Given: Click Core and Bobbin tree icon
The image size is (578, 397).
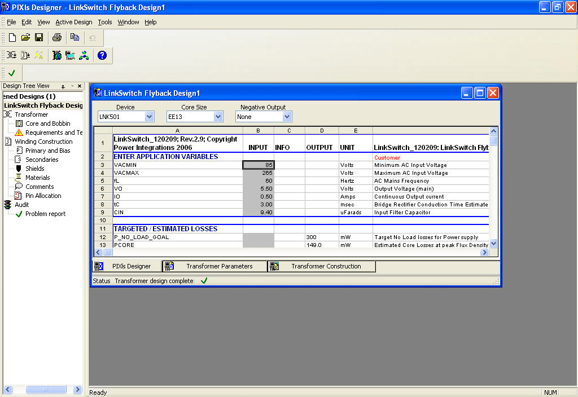Looking at the screenshot, I should click(x=19, y=123).
